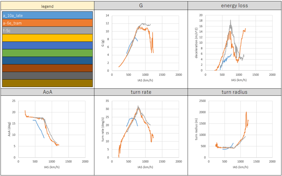Select the empty green legend cell
This screenshot has height=176, width=282.
click(x=47, y=53)
